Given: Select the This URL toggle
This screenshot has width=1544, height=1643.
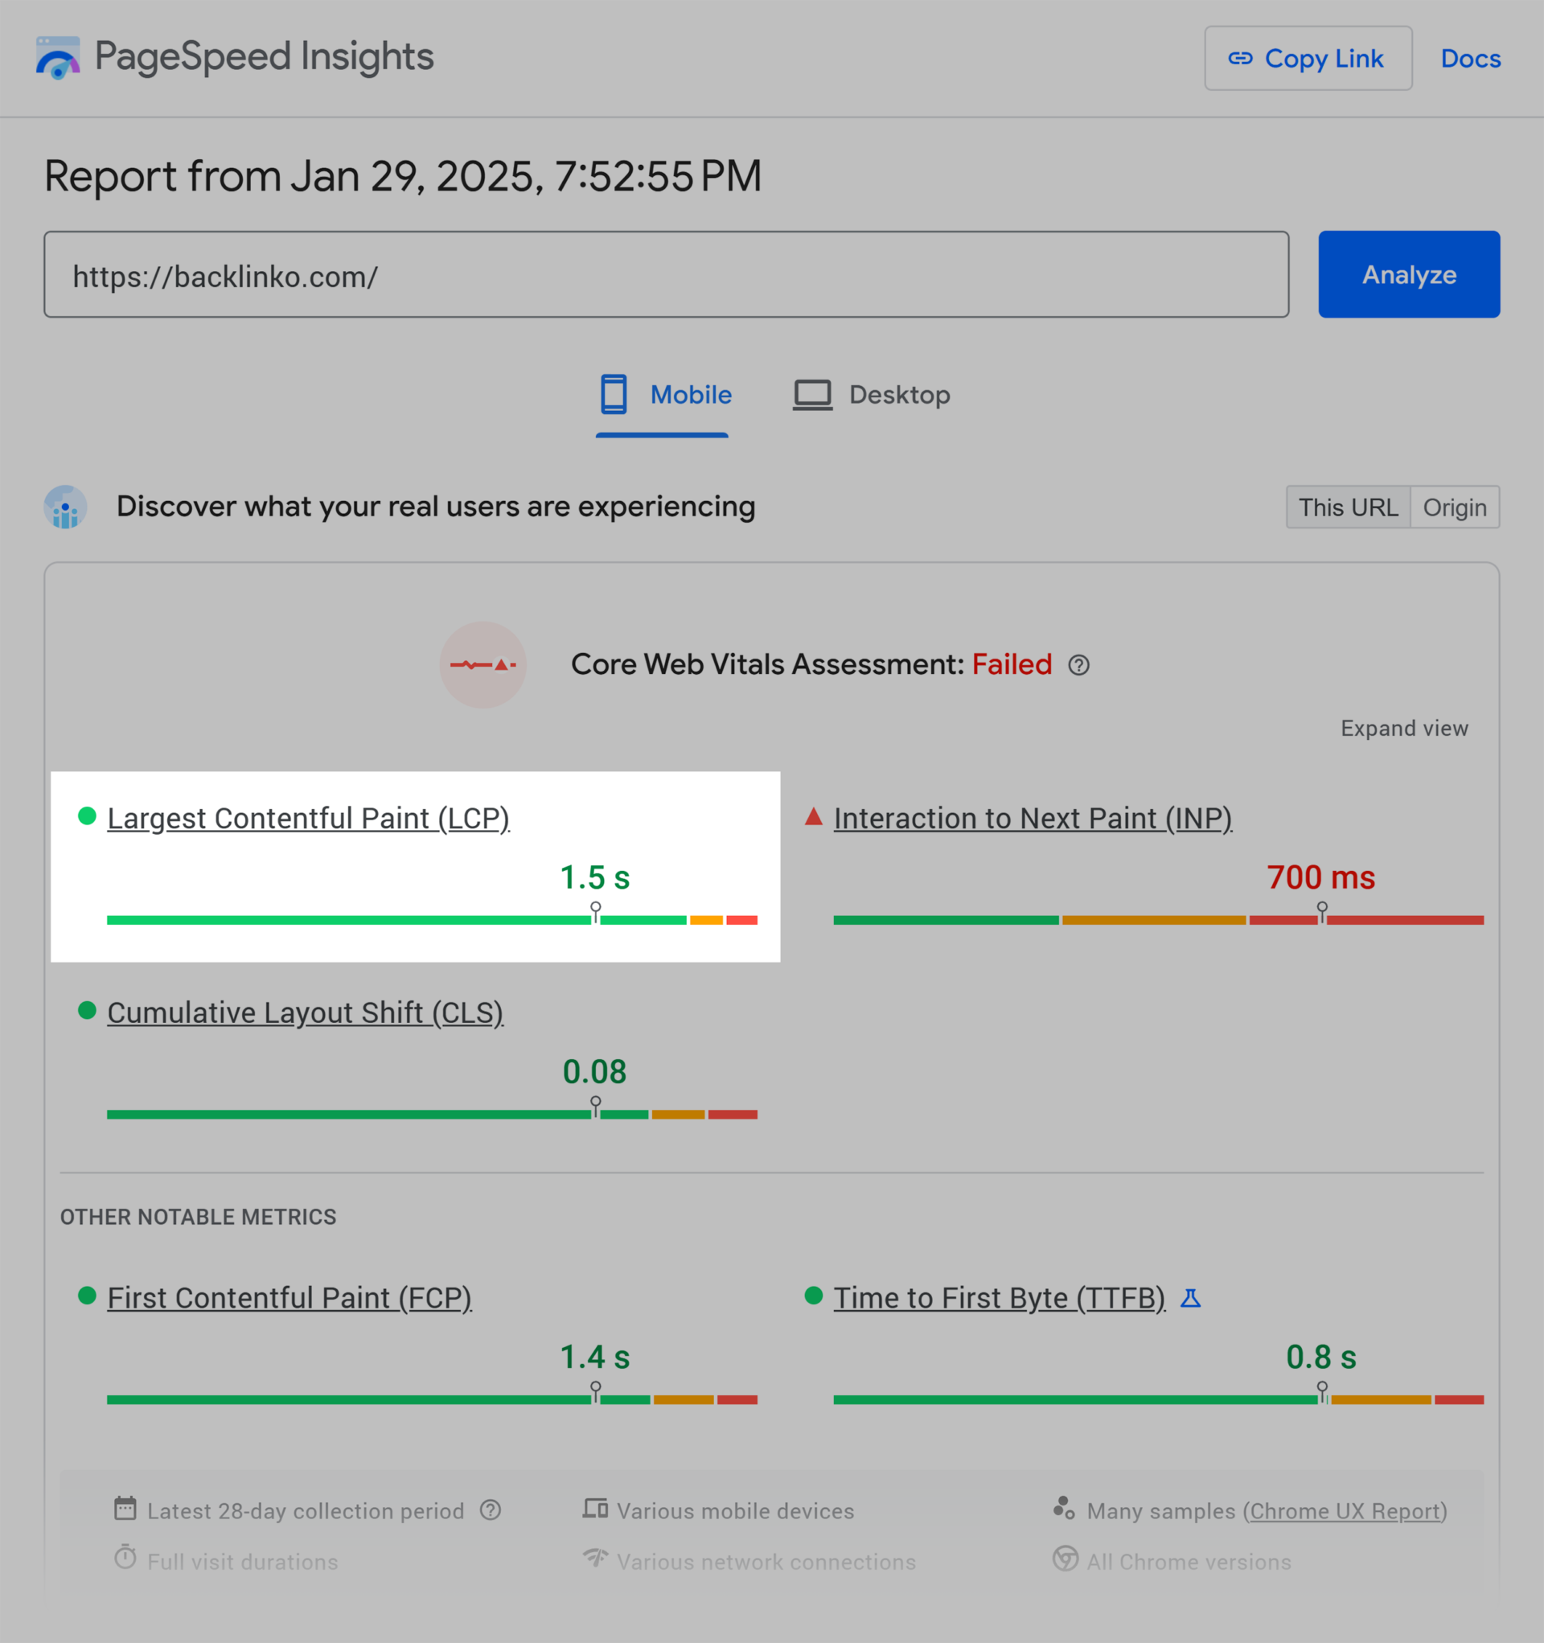Looking at the screenshot, I should click(x=1348, y=507).
